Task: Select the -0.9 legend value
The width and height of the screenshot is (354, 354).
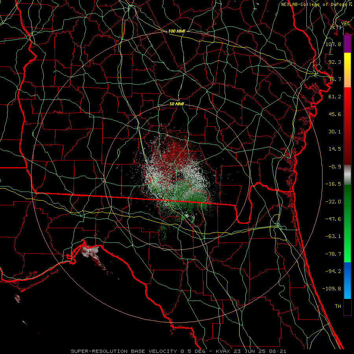Action: (x=335, y=167)
